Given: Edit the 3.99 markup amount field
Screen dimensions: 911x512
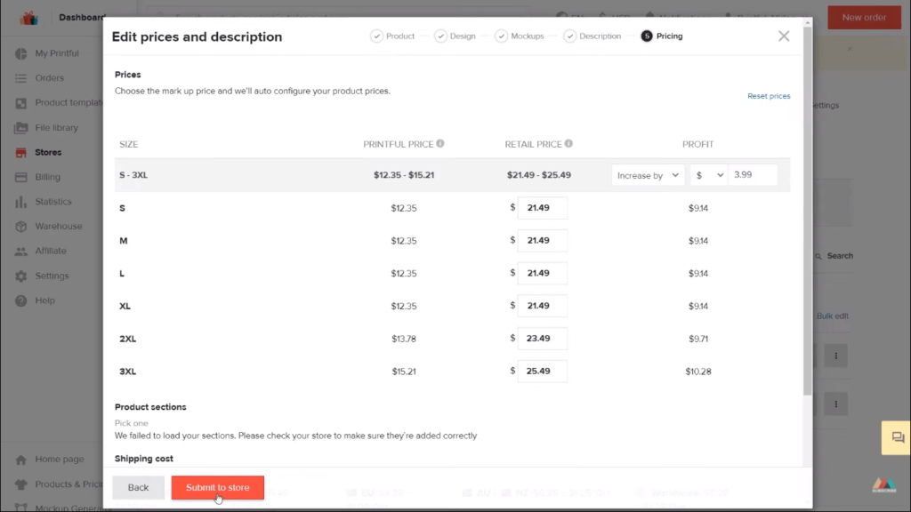Looking at the screenshot, I should [x=753, y=175].
